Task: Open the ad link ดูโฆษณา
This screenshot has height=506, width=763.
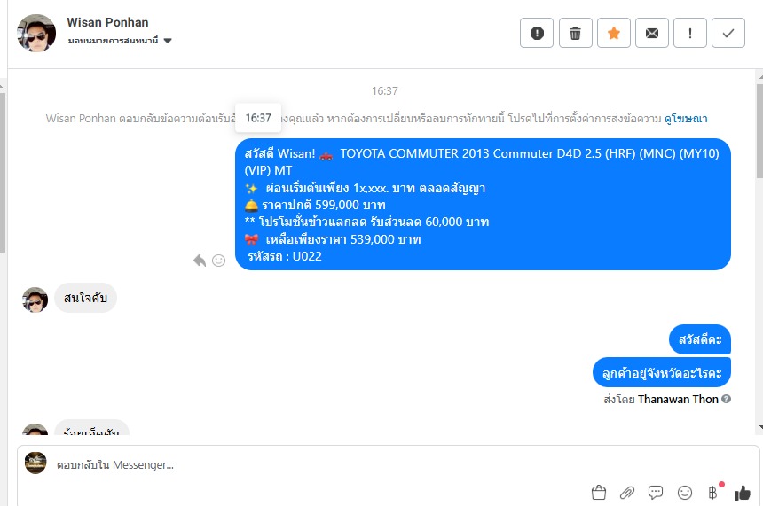Action: 686,119
